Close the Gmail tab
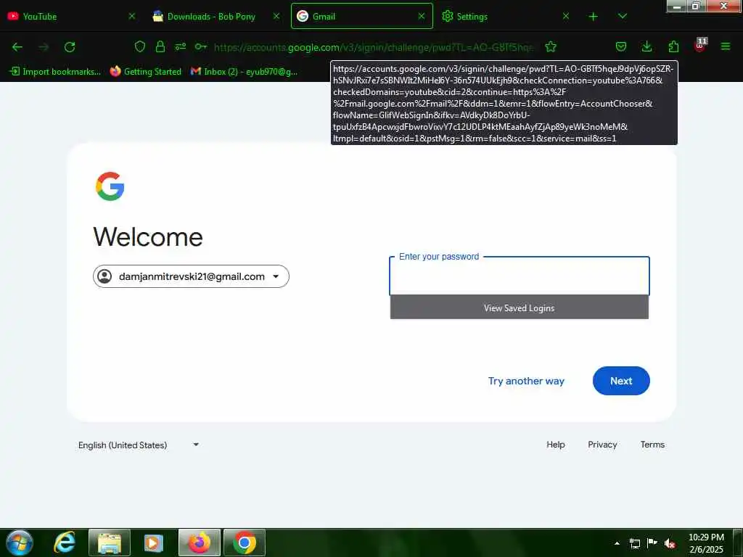This screenshot has width=743, height=557. tap(422, 16)
